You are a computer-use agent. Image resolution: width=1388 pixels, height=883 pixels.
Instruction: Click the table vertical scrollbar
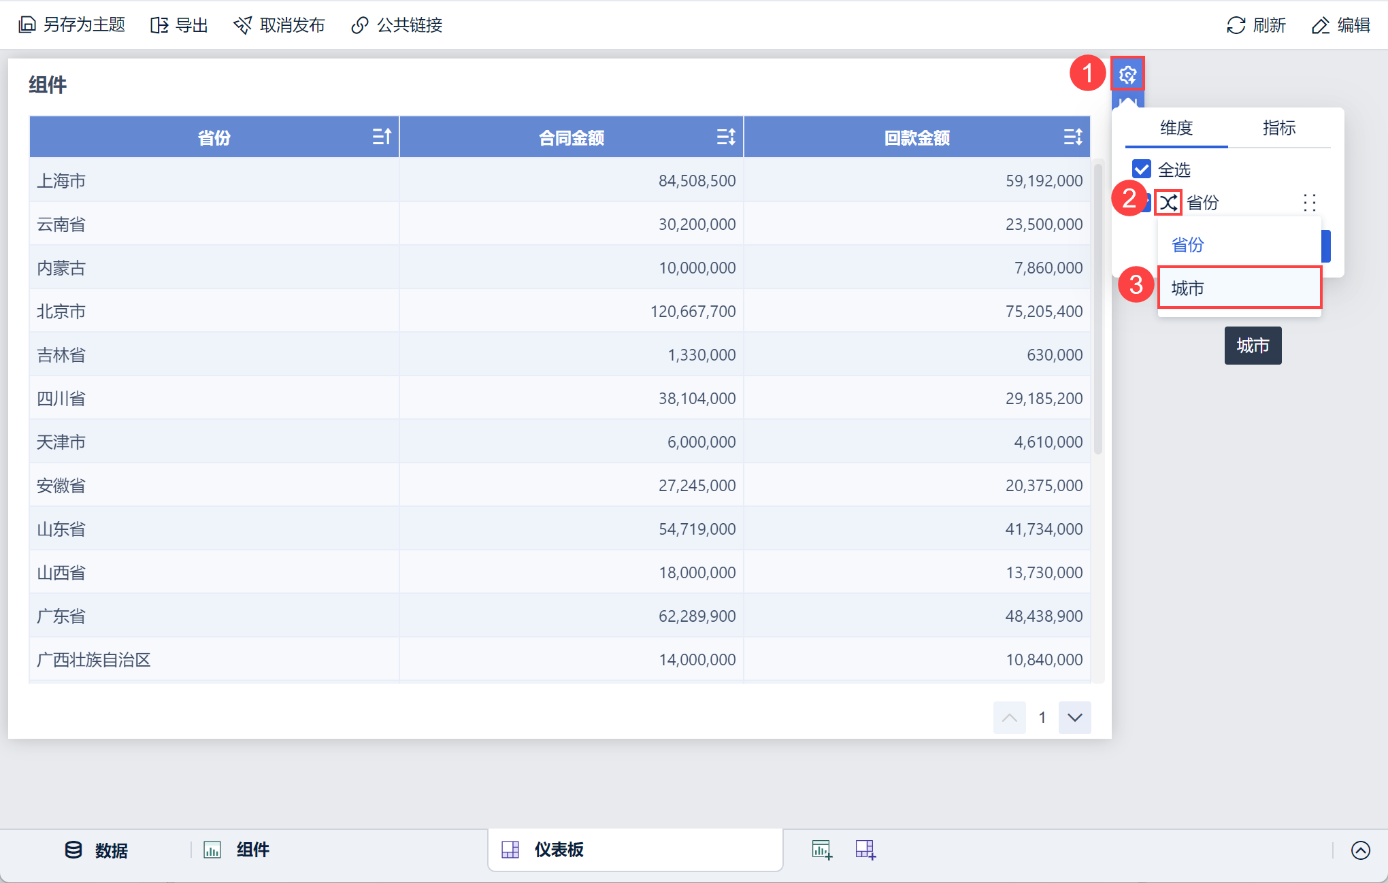pos(1097,310)
